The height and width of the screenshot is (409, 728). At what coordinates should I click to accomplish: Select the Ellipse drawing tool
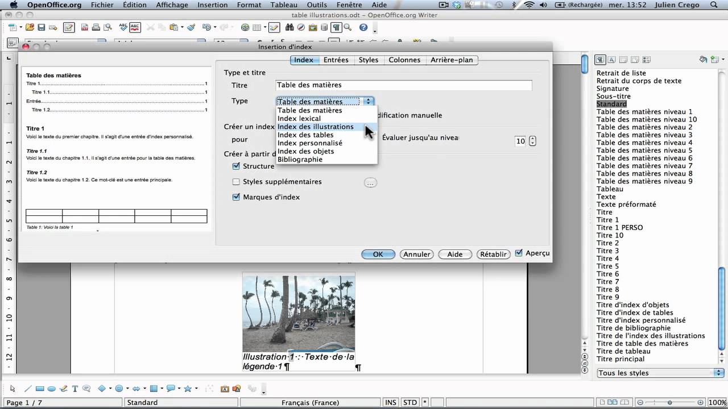pyautogui.click(x=51, y=389)
